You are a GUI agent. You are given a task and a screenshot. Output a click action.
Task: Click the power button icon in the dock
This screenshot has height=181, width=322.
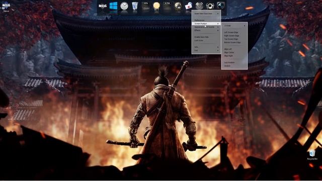coord(199,6)
